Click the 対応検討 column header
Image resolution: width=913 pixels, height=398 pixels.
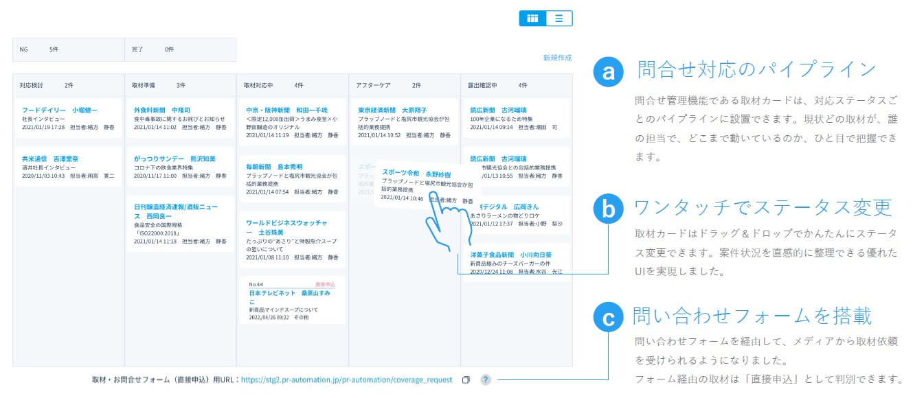pos(68,86)
